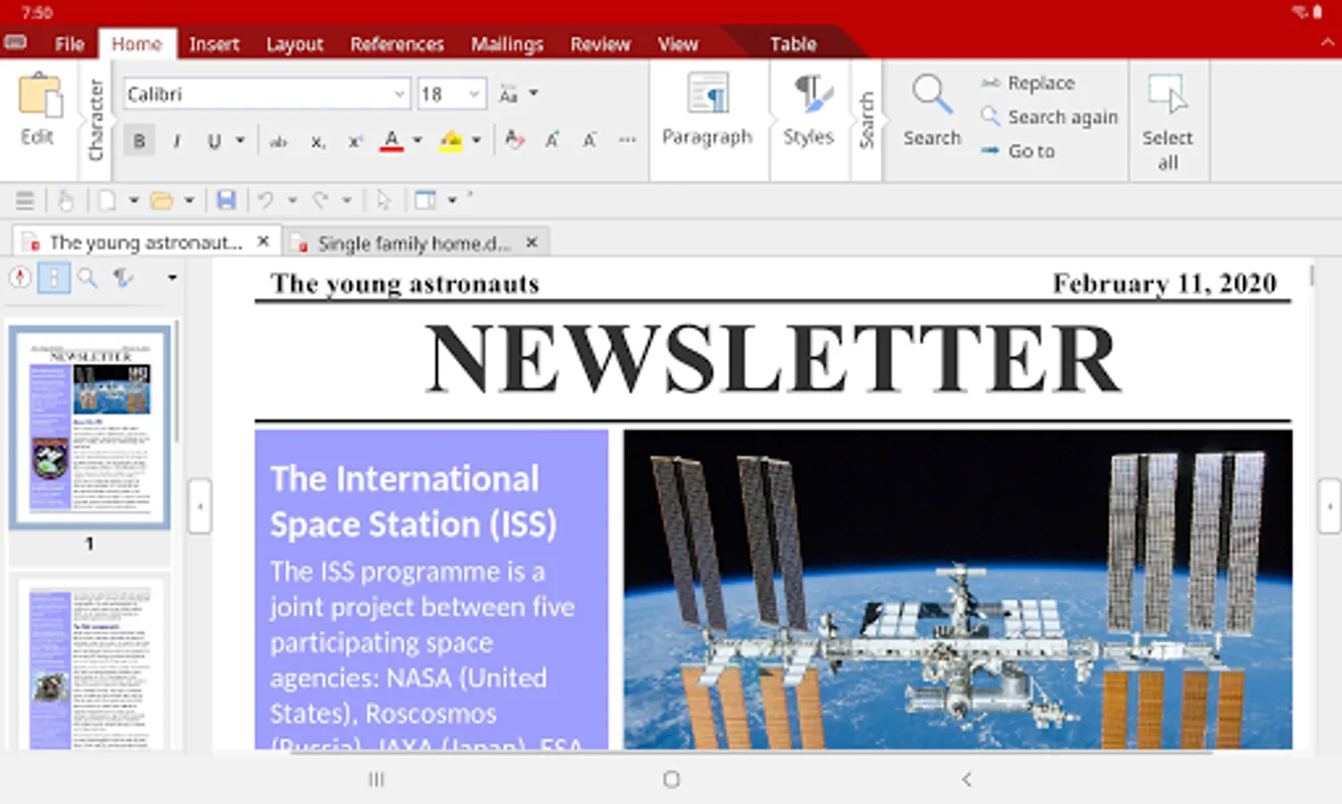
Task: Open the font size 18 dropdown
Action: click(474, 94)
